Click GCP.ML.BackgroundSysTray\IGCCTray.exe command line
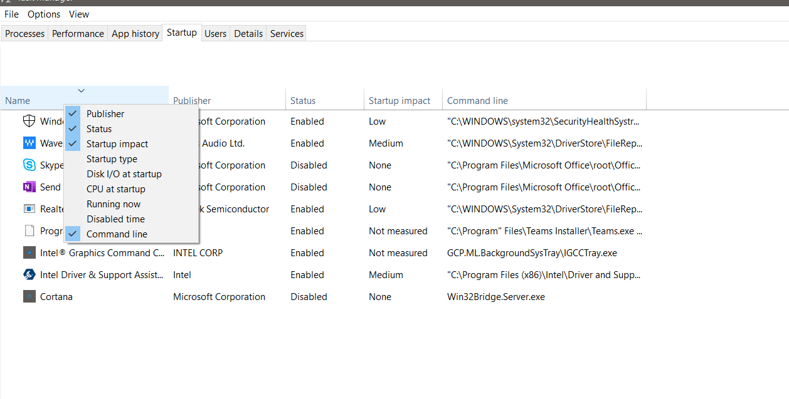The image size is (789, 399). pos(532,252)
